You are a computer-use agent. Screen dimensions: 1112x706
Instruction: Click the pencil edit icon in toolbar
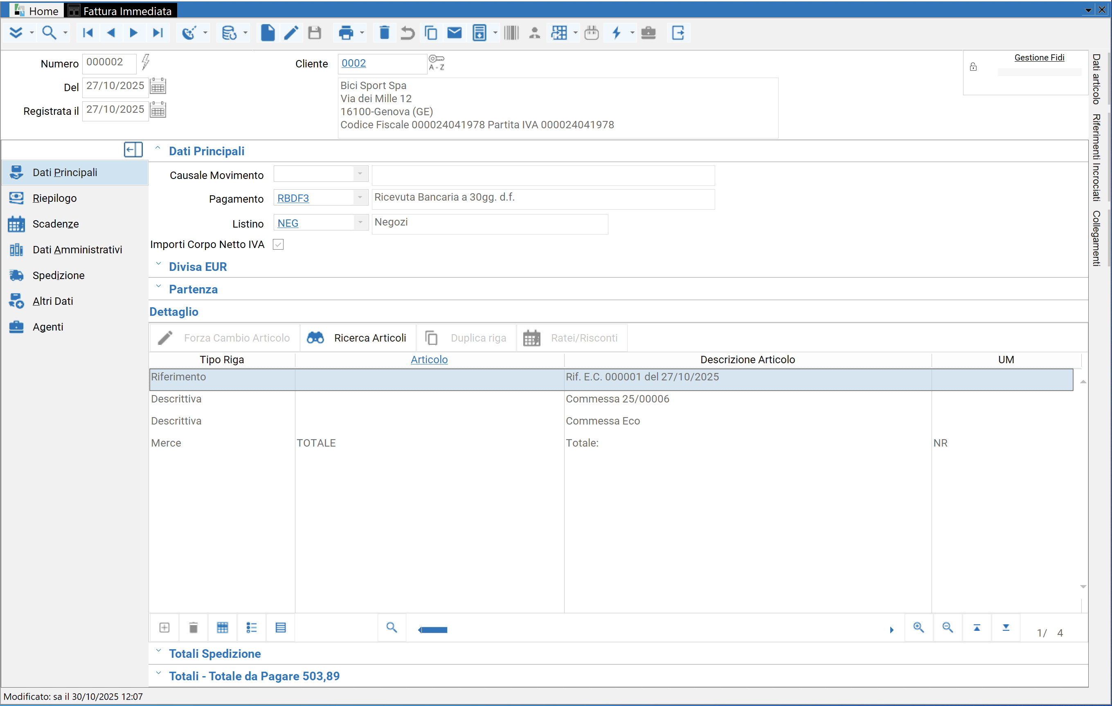pyautogui.click(x=291, y=33)
